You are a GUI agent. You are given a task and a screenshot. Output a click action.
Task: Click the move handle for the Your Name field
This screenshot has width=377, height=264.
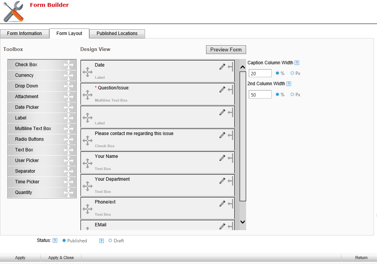coord(87,163)
